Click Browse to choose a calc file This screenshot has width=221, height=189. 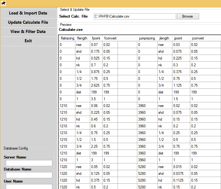click(x=187, y=16)
